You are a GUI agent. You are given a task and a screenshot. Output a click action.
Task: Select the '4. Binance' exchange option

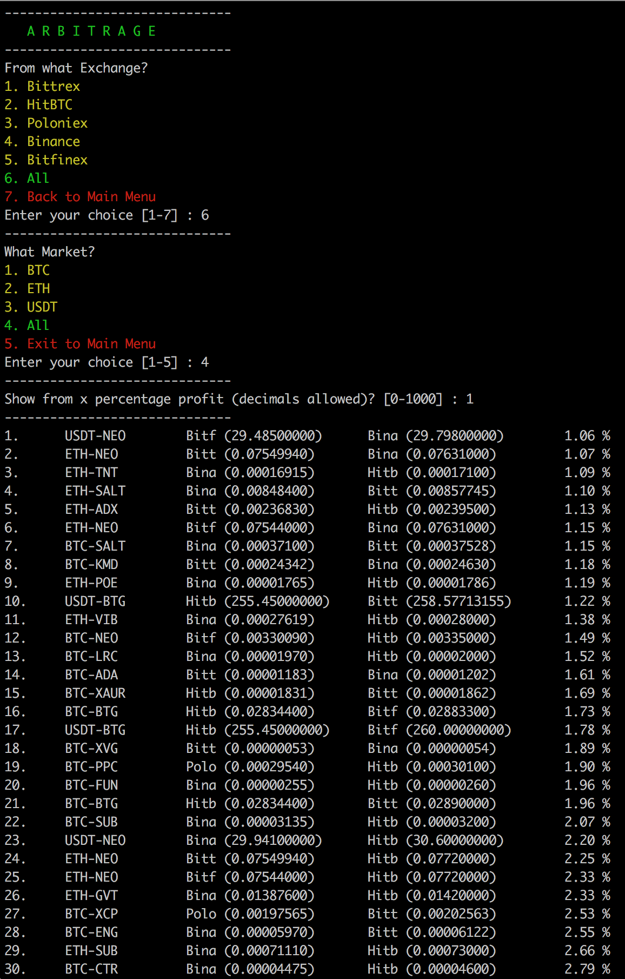(42, 142)
